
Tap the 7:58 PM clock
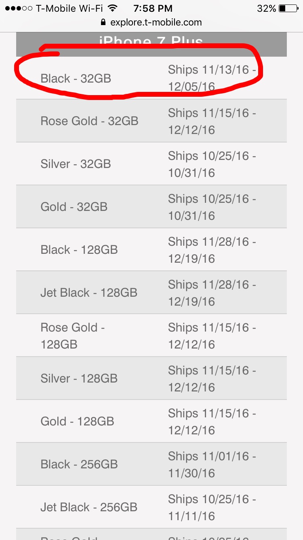[153, 8]
